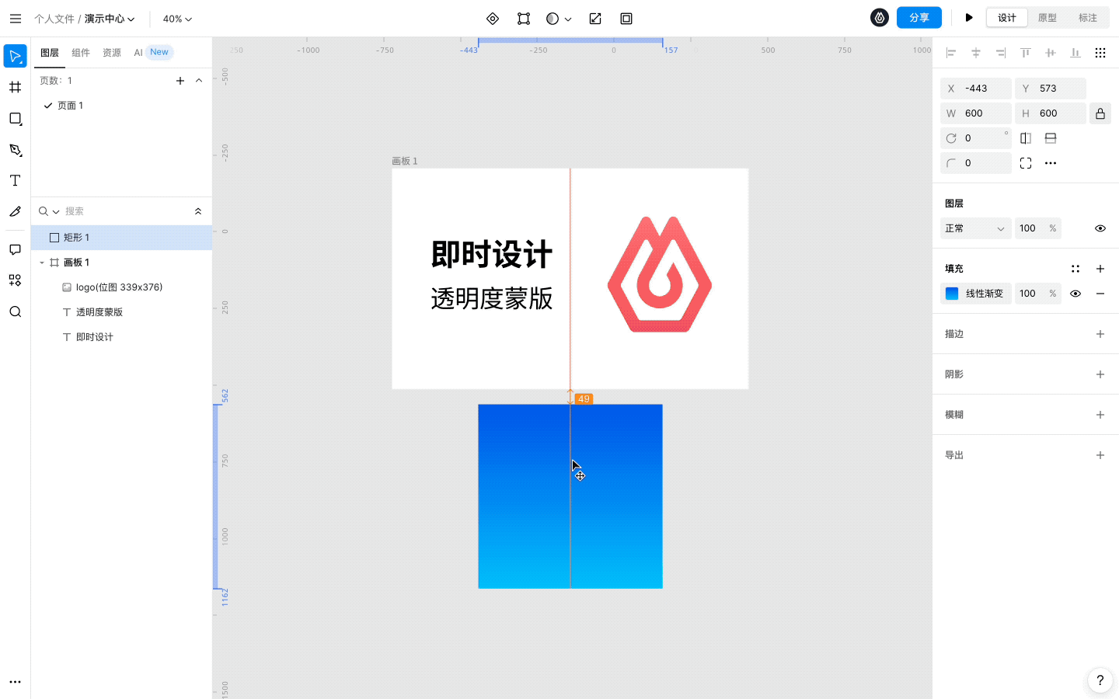Select the Frame tool below the move tool
1119x699 pixels.
15,87
